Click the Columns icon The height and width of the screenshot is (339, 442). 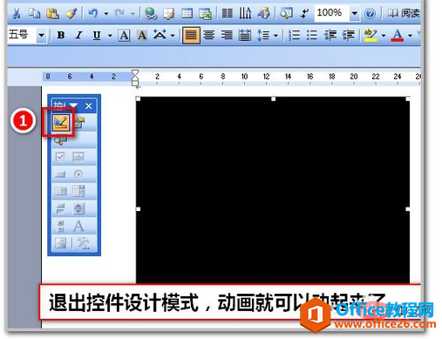point(227,13)
